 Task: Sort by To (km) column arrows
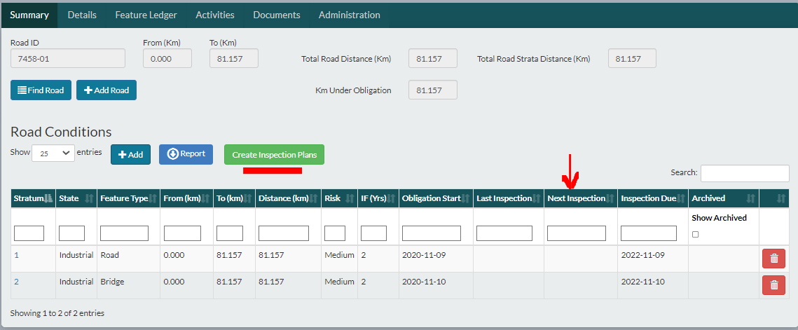(248, 198)
